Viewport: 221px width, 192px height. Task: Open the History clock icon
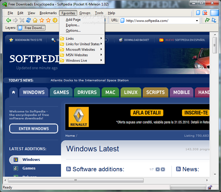[x=55, y=20]
